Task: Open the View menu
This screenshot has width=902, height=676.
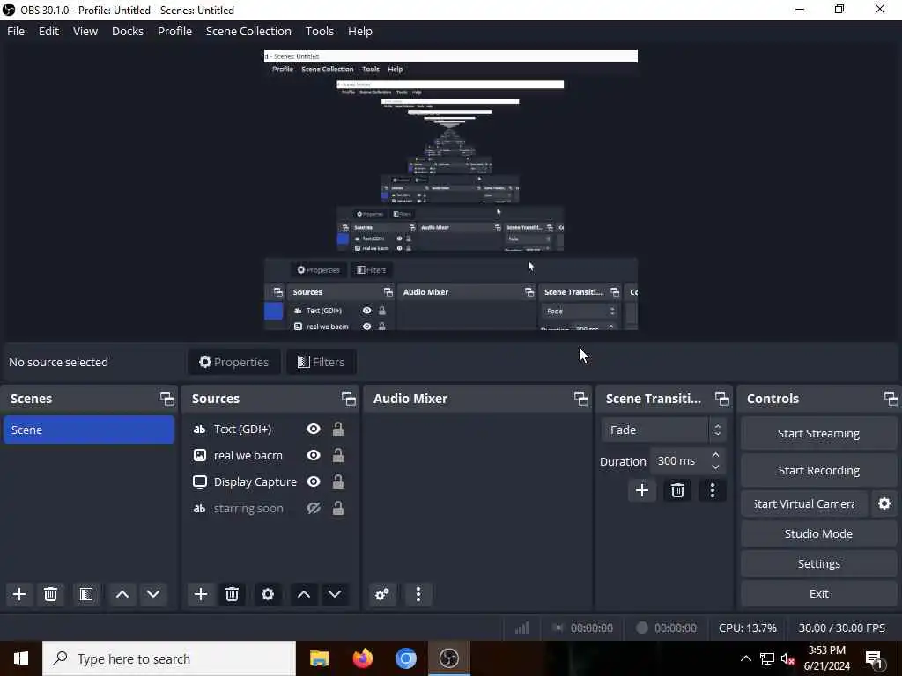Action: coord(85,31)
